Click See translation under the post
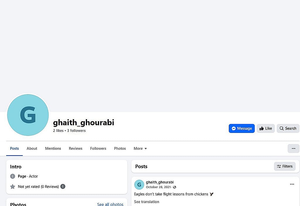Screen dimensions: 300x206 (x=146, y=202)
